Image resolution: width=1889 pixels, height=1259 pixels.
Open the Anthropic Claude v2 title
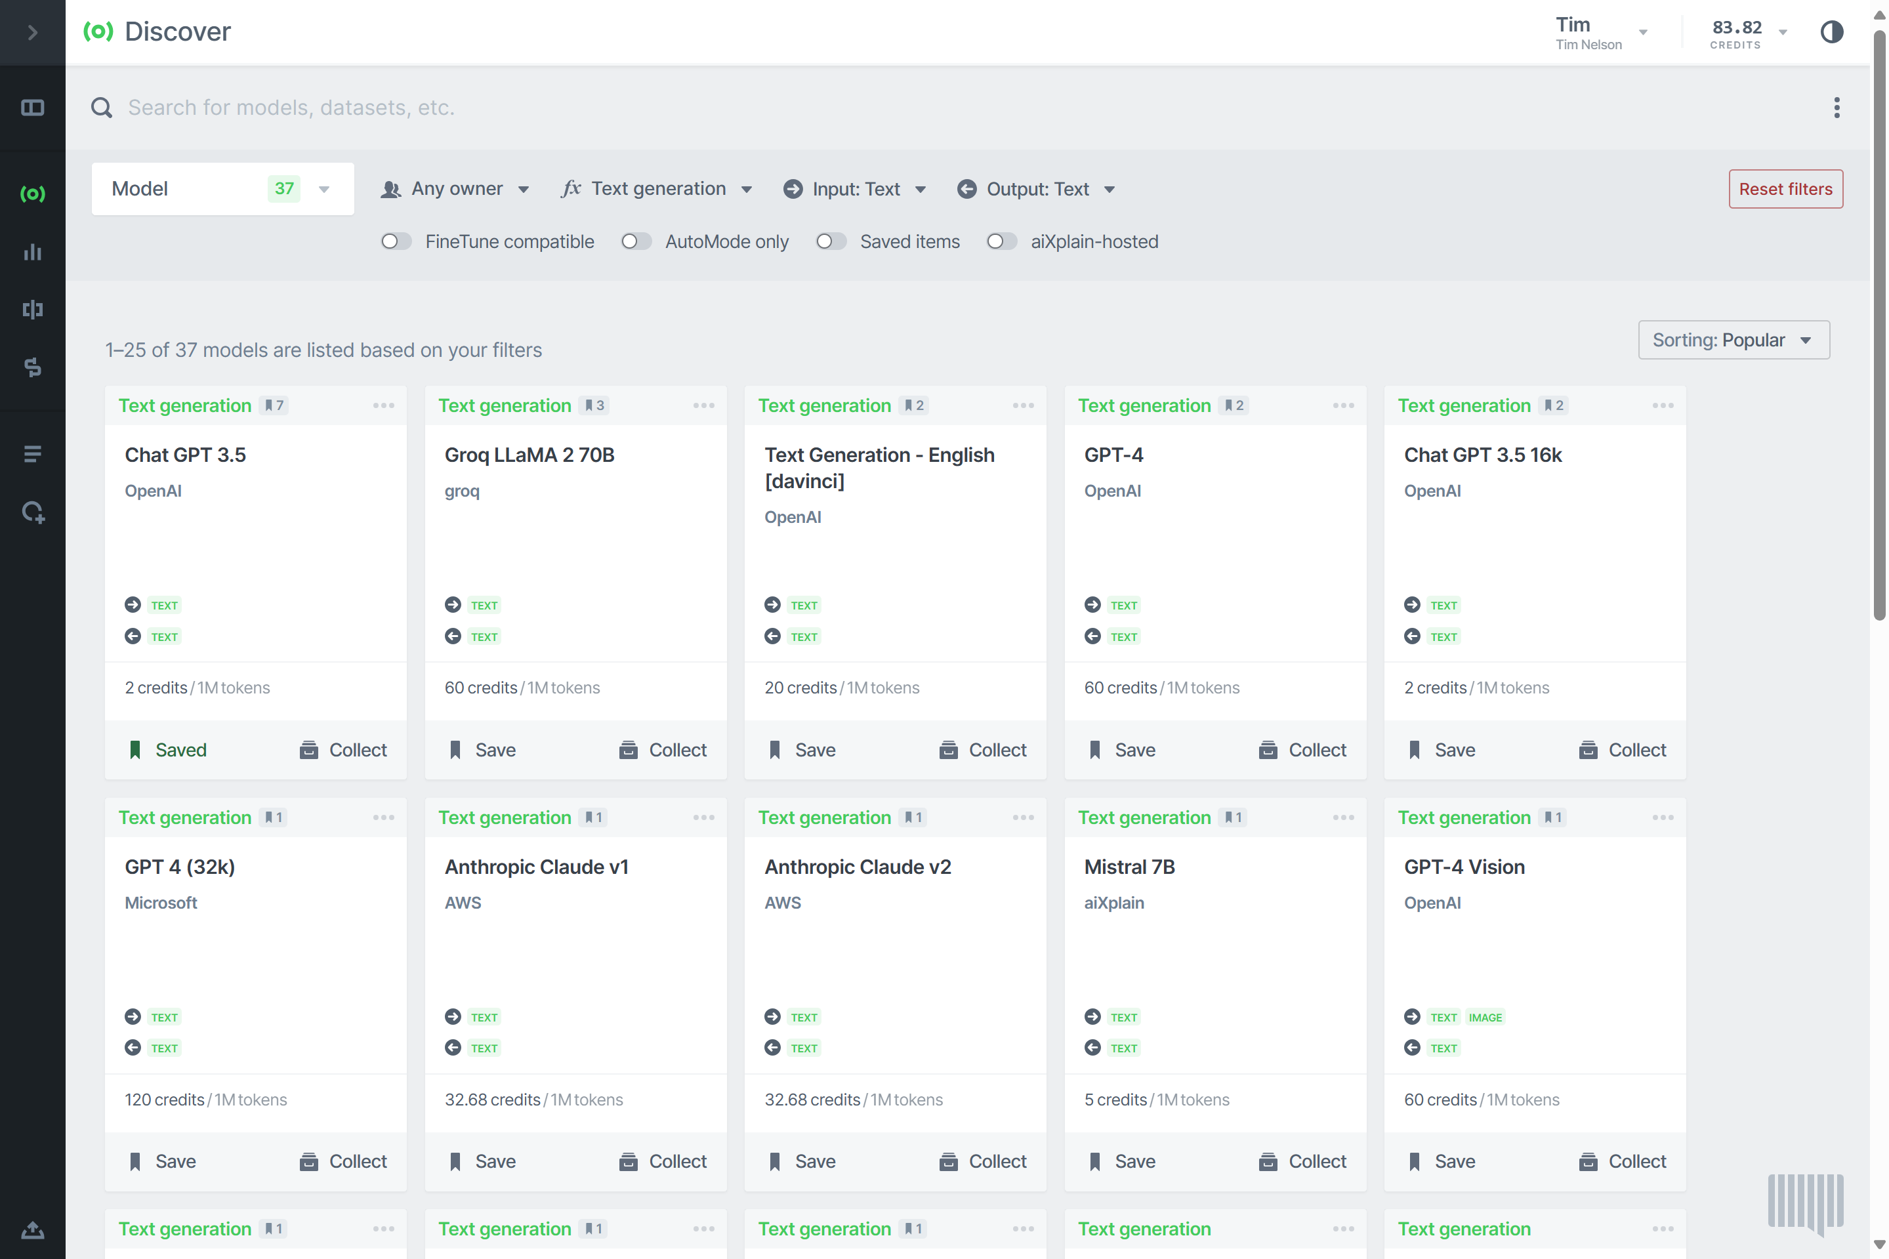pyautogui.click(x=858, y=867)
